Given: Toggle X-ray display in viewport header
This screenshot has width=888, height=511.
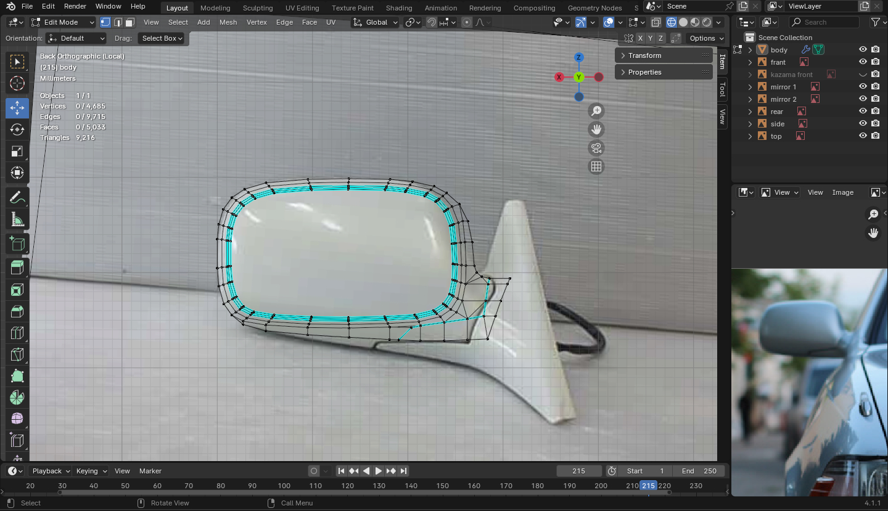Looking at the screenshot, I should (656, 22).
